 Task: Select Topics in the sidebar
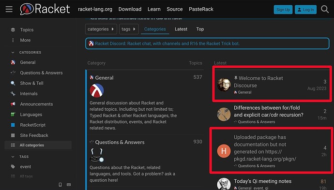click(x=27, y=30)
